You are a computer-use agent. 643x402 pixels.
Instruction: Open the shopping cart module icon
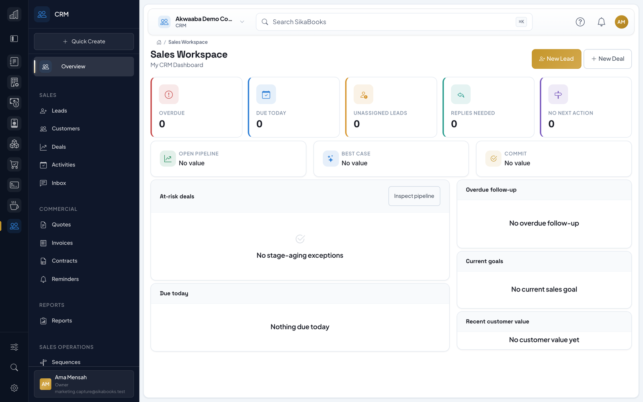tap(14, 164)
